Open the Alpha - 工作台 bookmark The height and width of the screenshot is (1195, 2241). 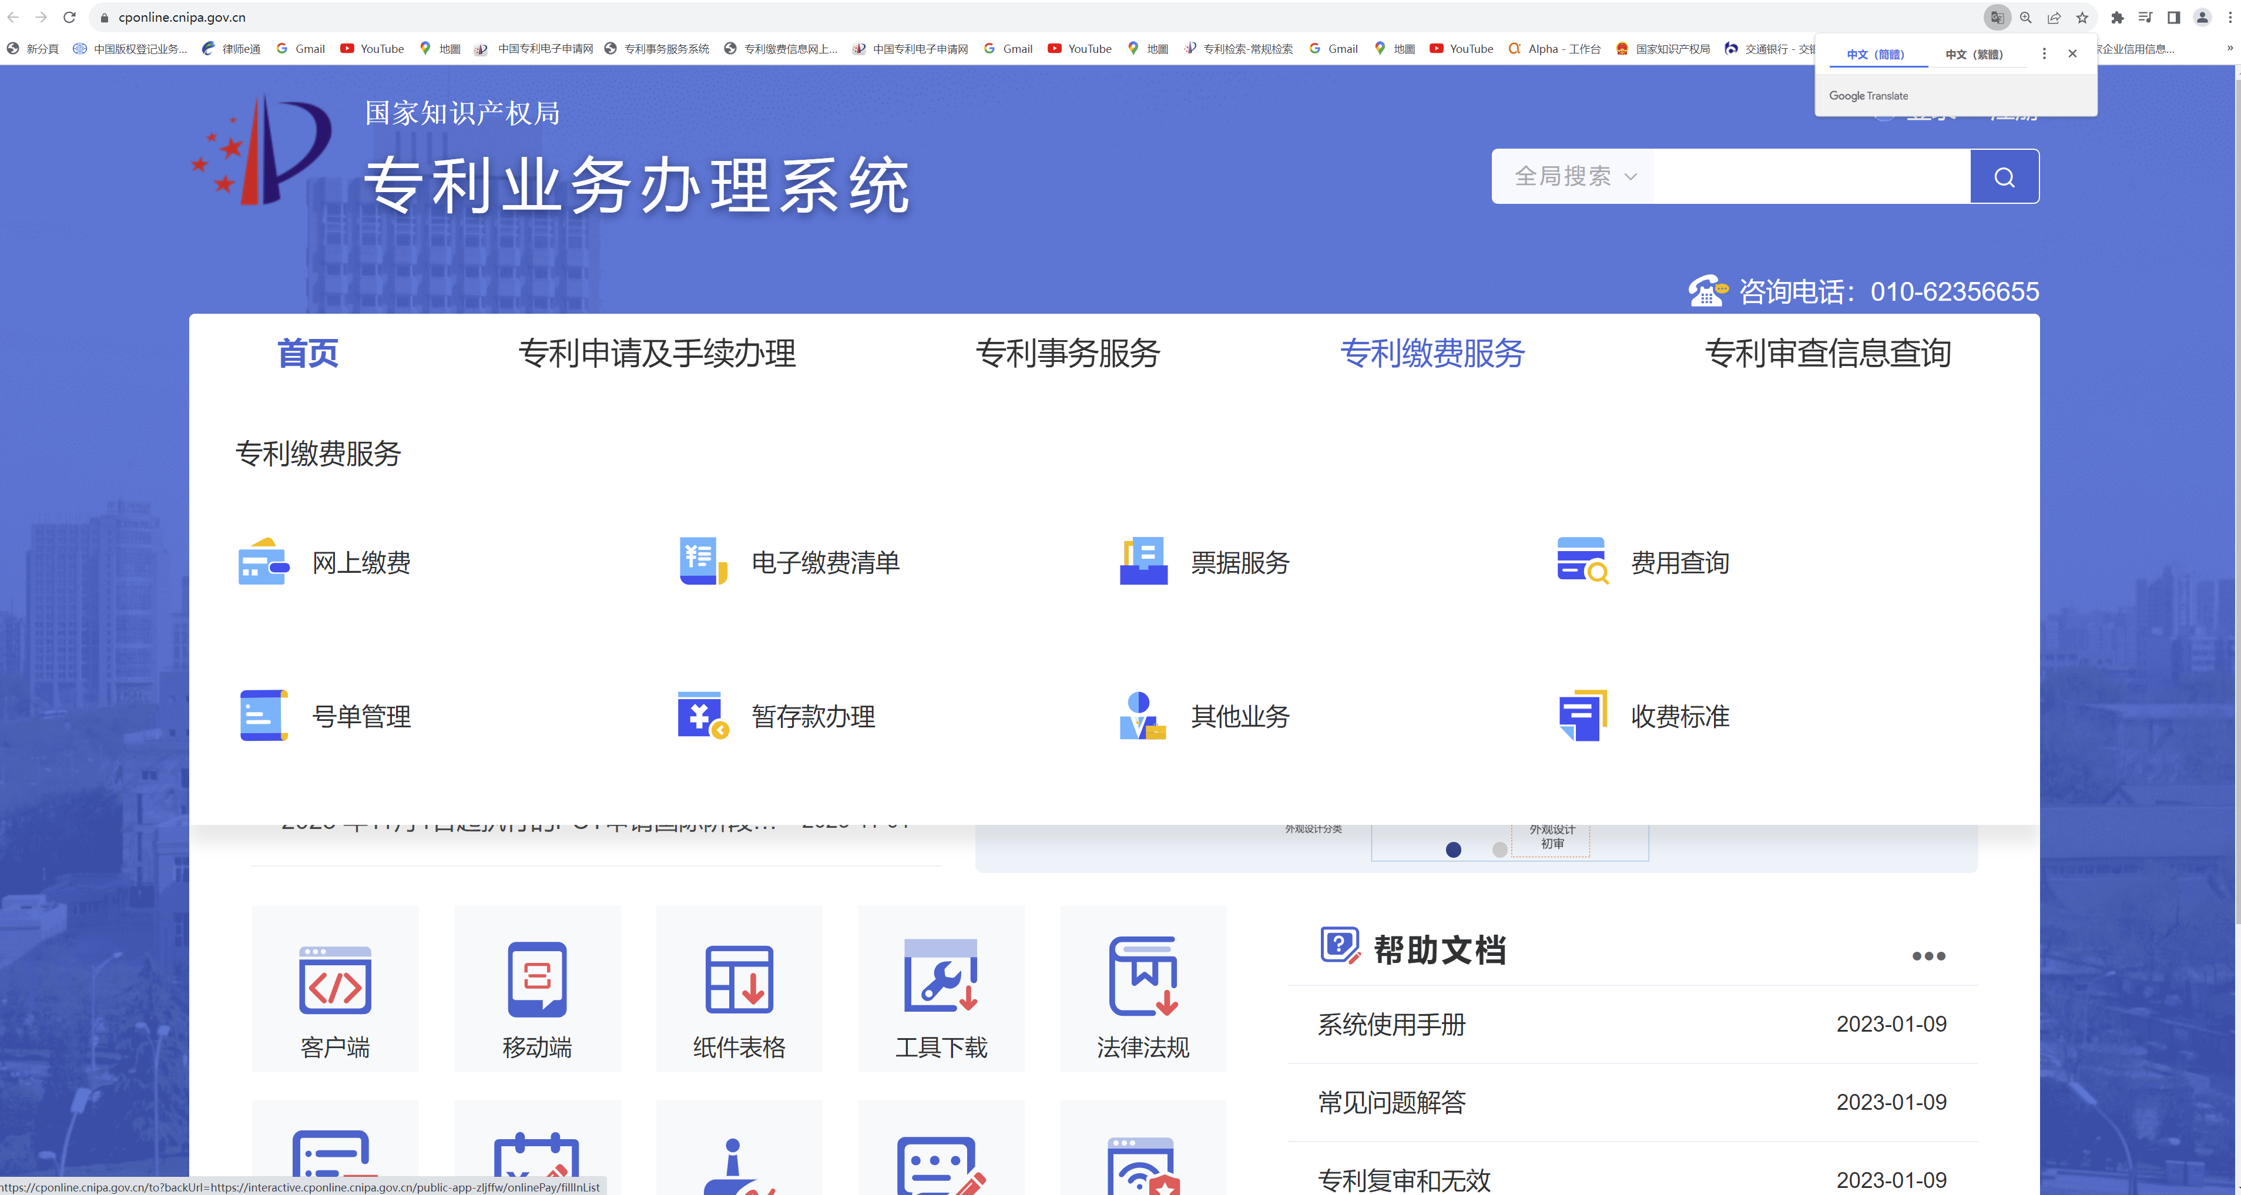click(x=1555, y=49)
